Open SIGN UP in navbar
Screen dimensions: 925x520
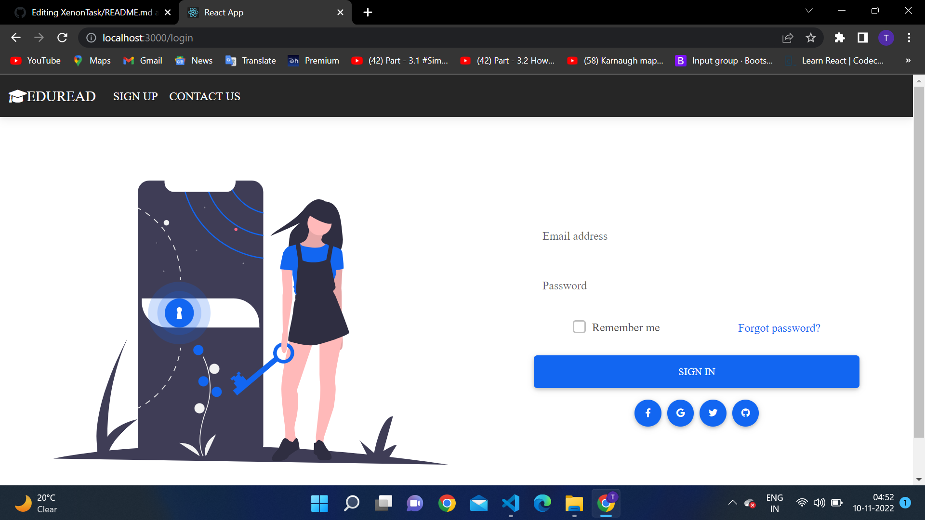[x=135, y=96]
